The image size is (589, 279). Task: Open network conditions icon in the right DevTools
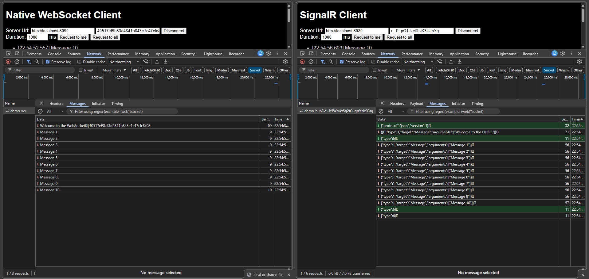pos(440,62)
